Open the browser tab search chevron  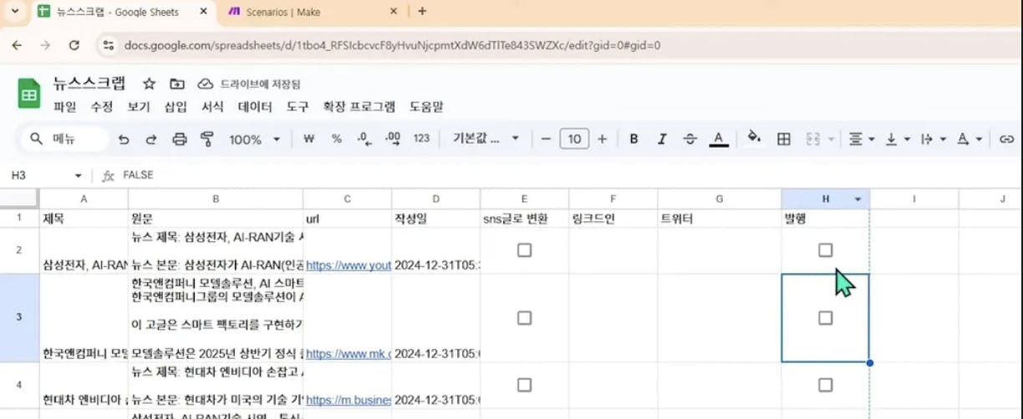tap(15, 11)
